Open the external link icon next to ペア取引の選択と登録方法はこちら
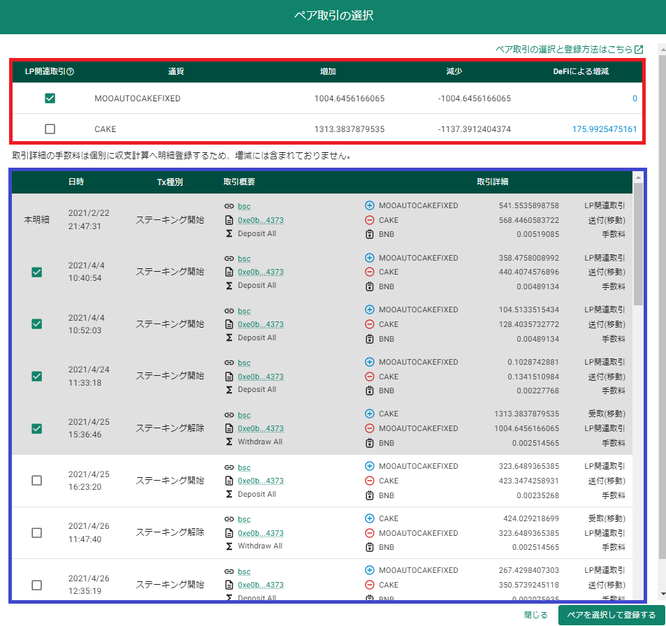This screenshot has width=666, height=626. tap(638, 50)
